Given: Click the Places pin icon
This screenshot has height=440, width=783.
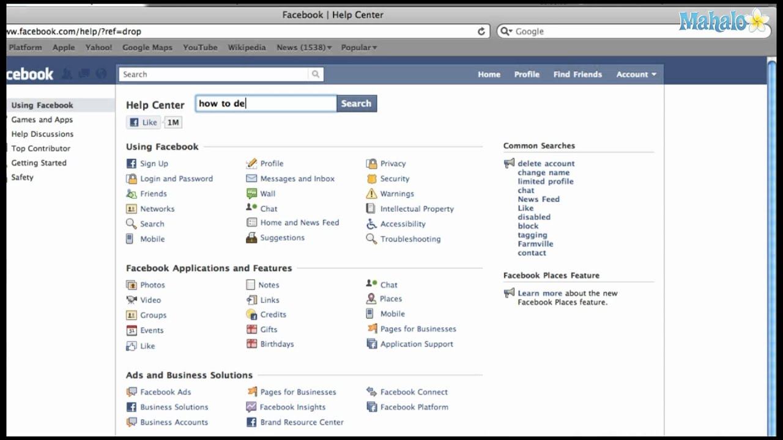Looking at the screenshot, I should [371, 299].
